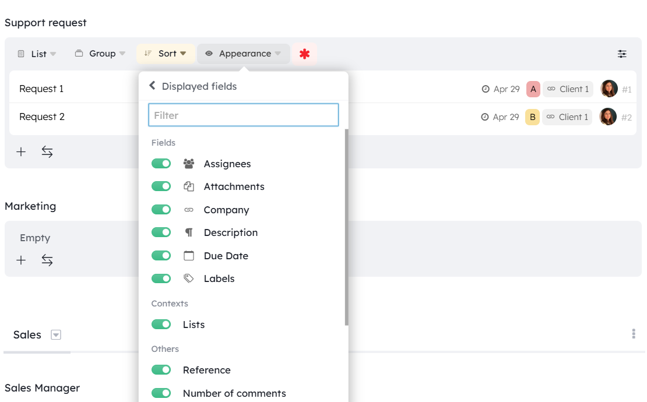Click the plus icon under Support request
This screenshot has width=647, height=402.
(x=21, y=152)
